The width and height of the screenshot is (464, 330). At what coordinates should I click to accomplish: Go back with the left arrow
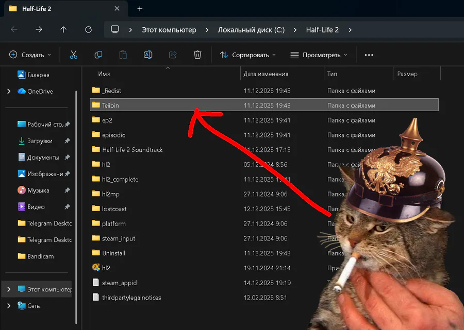pyautogui.click(x=14, y=29)
